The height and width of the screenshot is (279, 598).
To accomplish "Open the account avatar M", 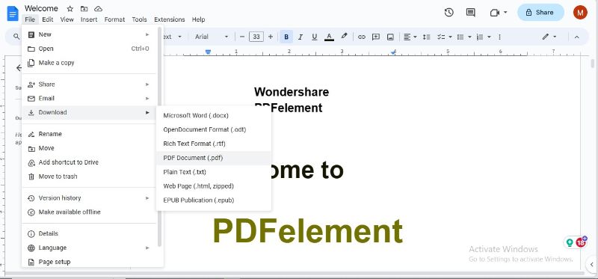I will 580,12.
